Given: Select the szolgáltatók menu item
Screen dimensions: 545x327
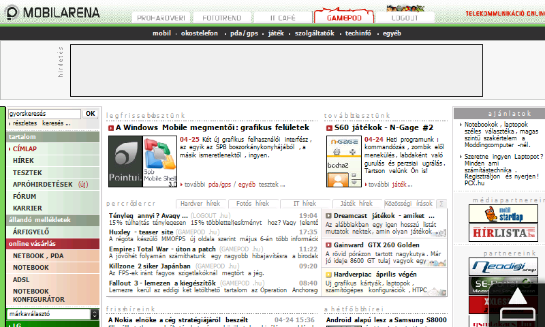Looking at the screenshot, I should click(314, 33).
